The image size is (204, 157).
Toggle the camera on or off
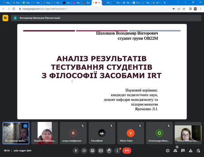pos(84,150)
